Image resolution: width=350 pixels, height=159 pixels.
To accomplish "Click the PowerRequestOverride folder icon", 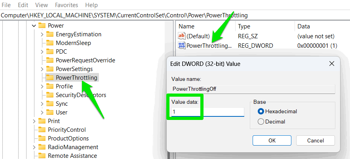I will click(50, 60).
